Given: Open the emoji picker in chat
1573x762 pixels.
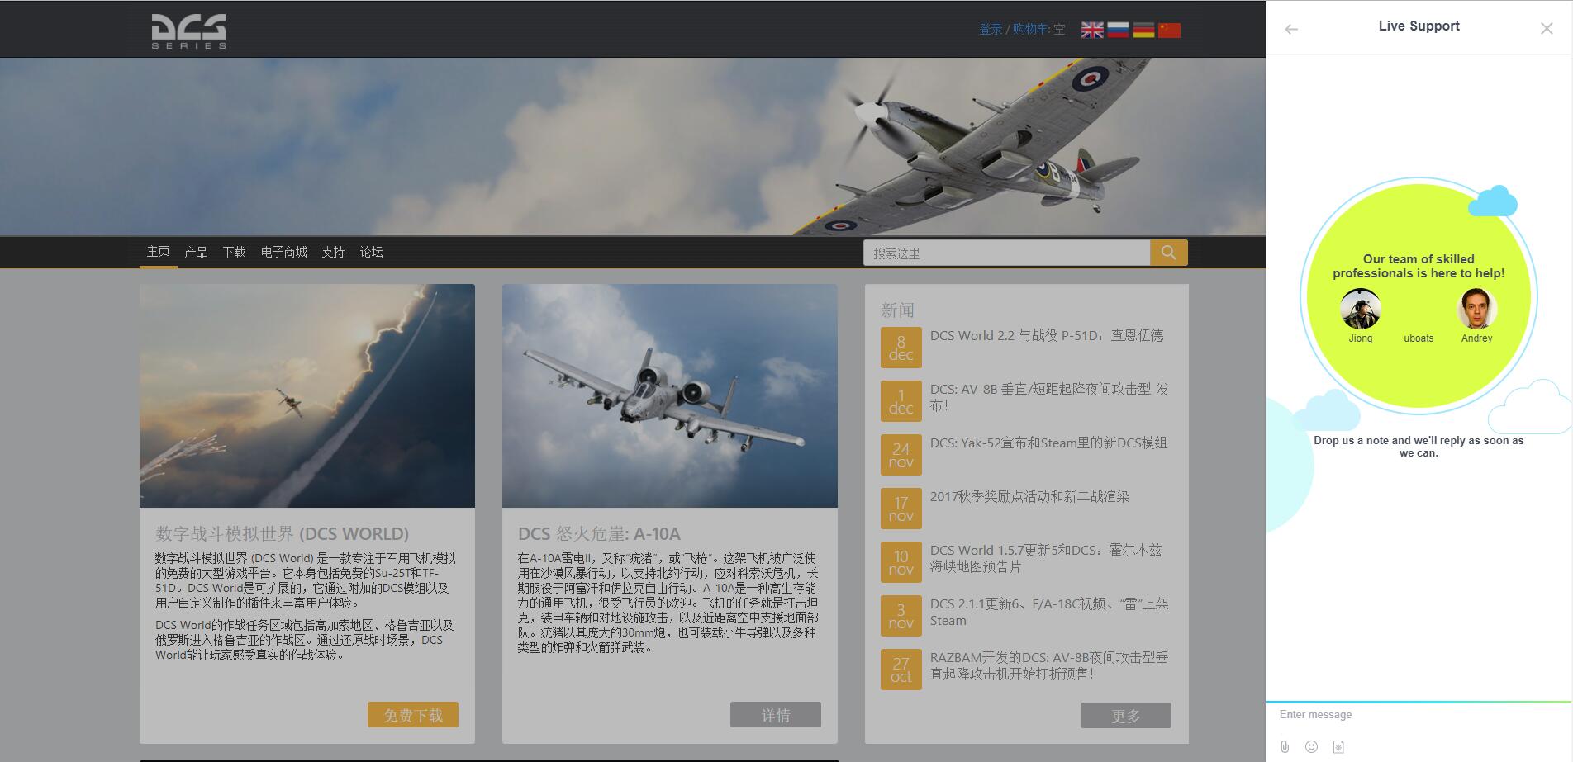Looking at the screenshot, I should pos(1311,746).
